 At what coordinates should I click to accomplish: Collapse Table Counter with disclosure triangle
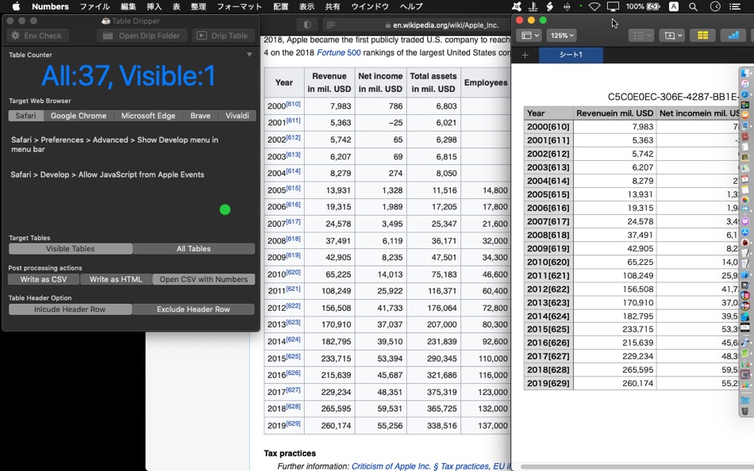(249, 55)
